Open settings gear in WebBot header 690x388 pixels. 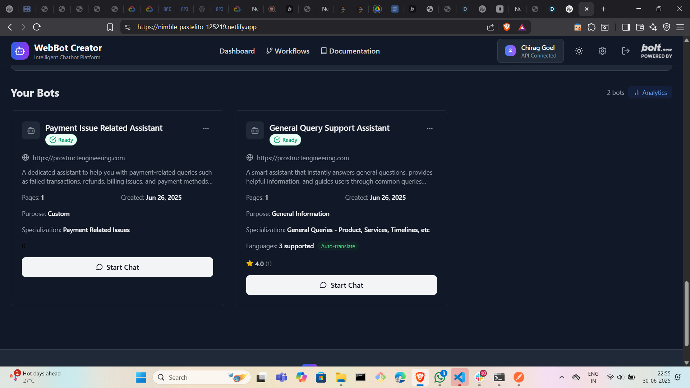point(602,51)
